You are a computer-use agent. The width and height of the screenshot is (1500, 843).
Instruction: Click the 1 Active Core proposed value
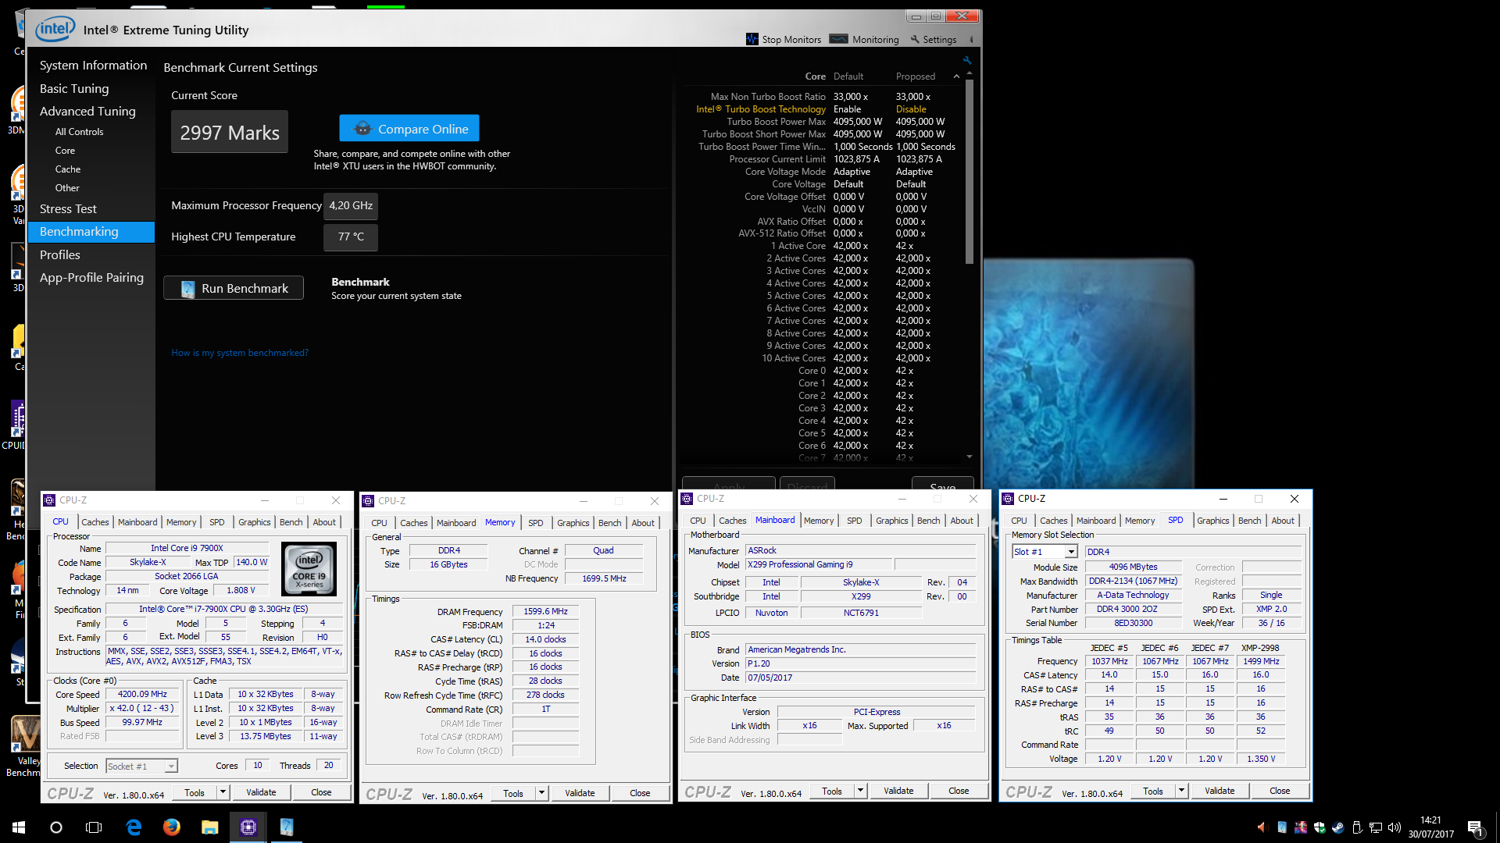[904, 246]
